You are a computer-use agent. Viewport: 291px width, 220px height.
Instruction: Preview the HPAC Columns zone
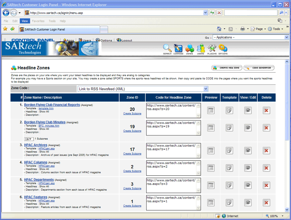(x=211, y=168)
